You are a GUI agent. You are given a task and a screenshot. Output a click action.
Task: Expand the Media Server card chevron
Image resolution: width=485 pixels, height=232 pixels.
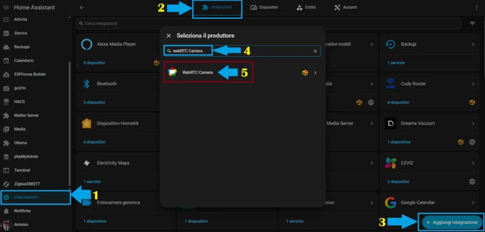point(372,123)
